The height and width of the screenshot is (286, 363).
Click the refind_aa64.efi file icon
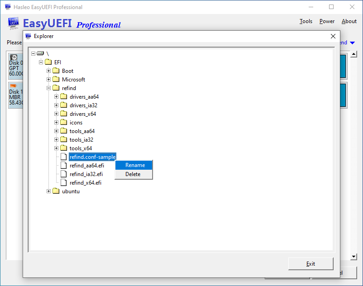(64, 165)
